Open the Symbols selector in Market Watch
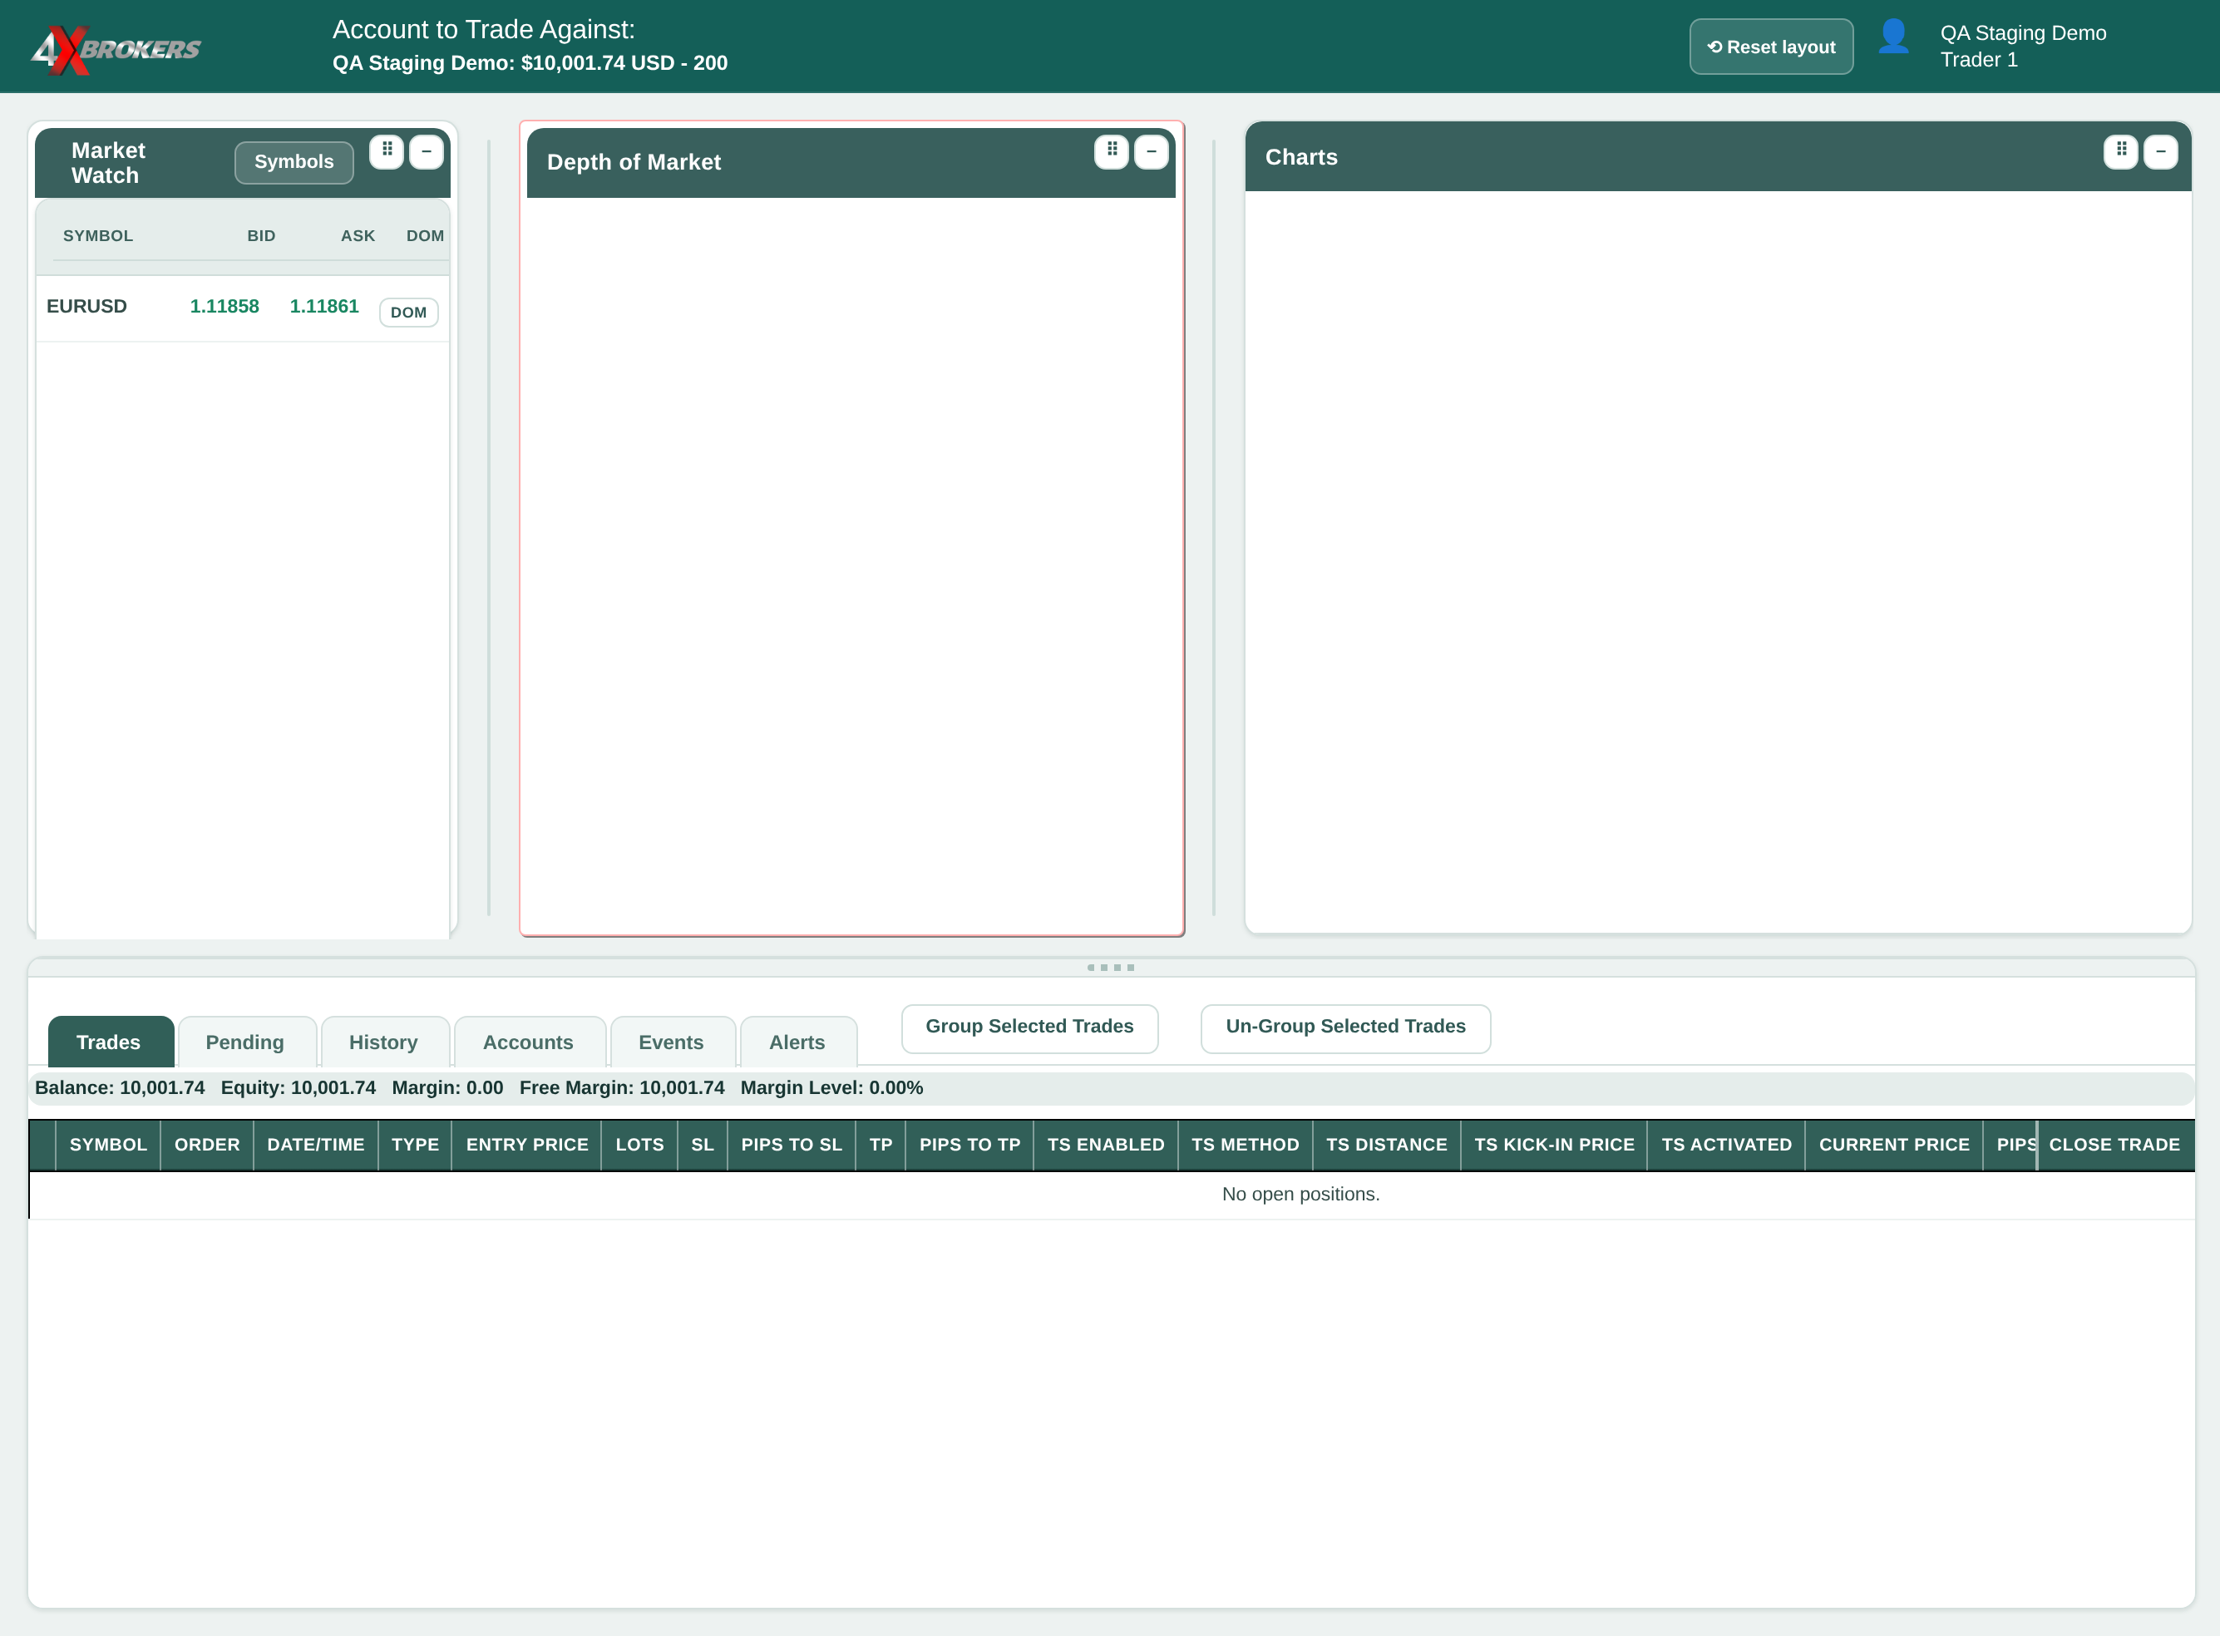Viewport: 2220px width, 1636px height. (x=294, y=161)
